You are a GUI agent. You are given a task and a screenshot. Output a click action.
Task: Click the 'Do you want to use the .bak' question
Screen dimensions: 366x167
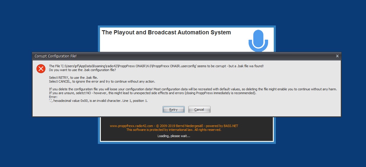[82, 70]
